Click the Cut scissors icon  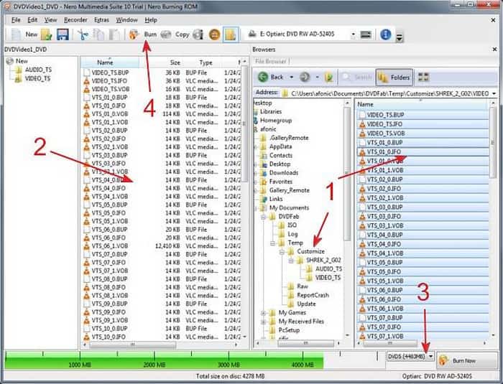click(x=83, y=34)
